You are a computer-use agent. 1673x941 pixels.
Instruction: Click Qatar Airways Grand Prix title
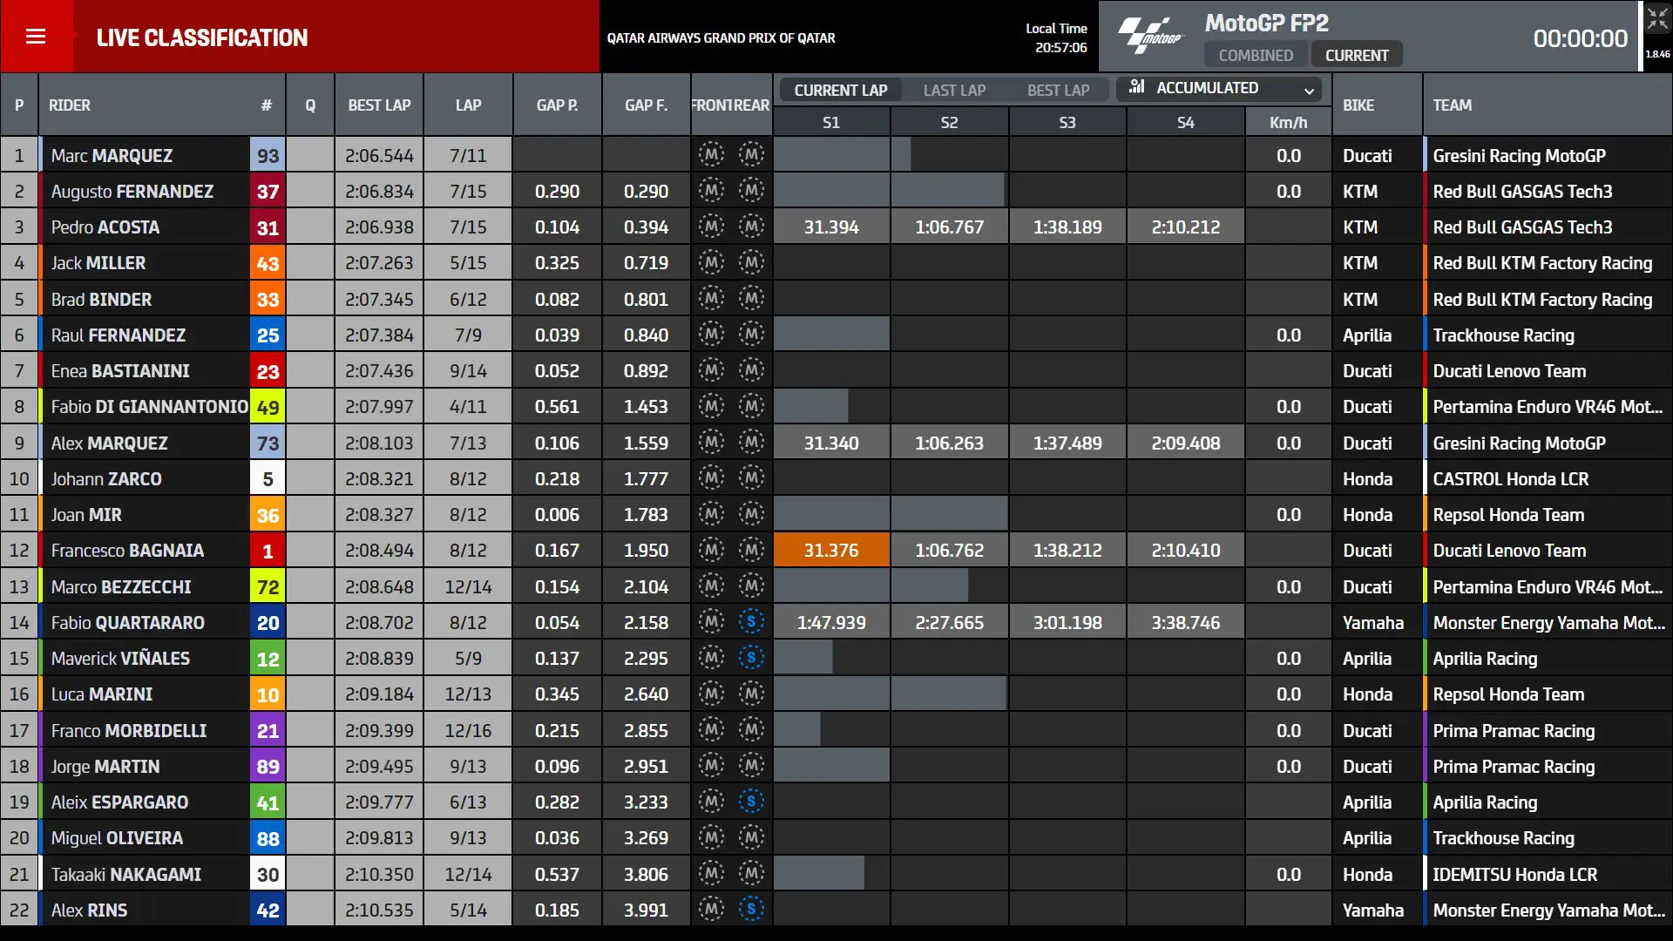721,37
